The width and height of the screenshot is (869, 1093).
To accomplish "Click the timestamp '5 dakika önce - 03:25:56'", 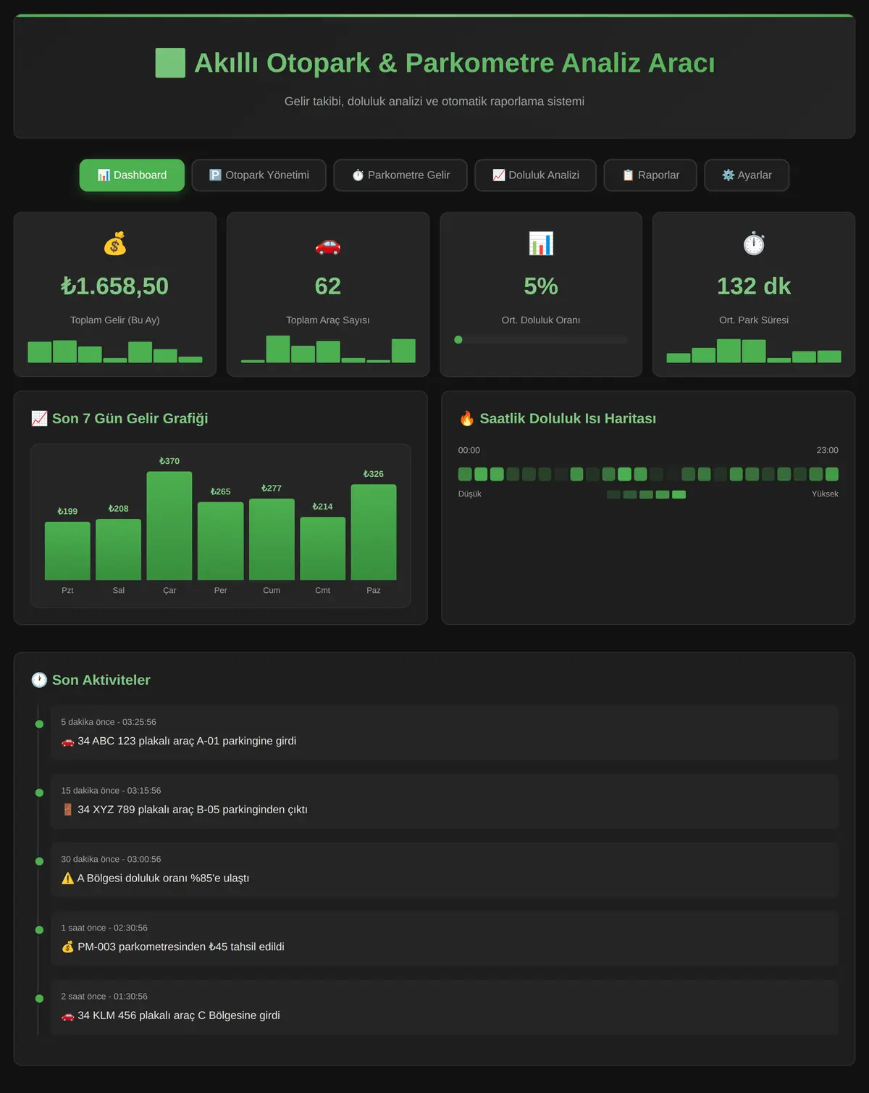I will [x=109, y=722].
